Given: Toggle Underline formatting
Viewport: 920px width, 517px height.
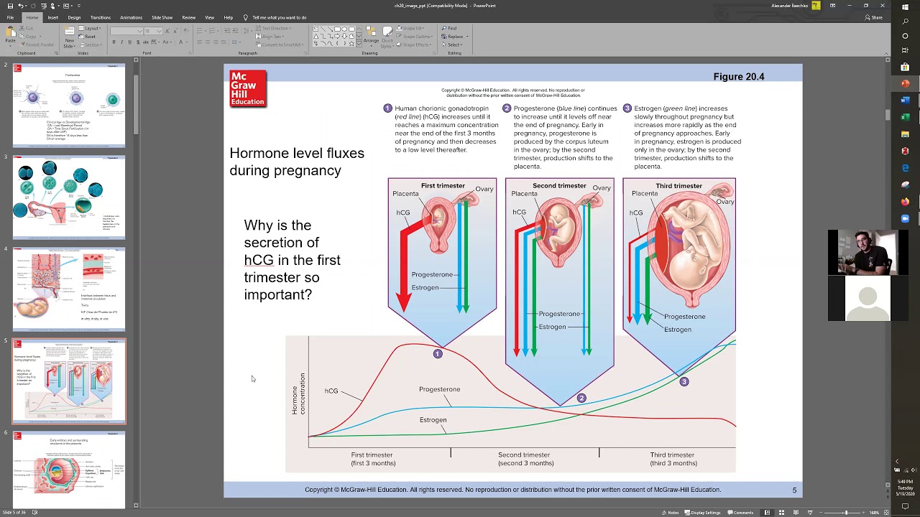Looking at the screenshot, I should [129, 42].
